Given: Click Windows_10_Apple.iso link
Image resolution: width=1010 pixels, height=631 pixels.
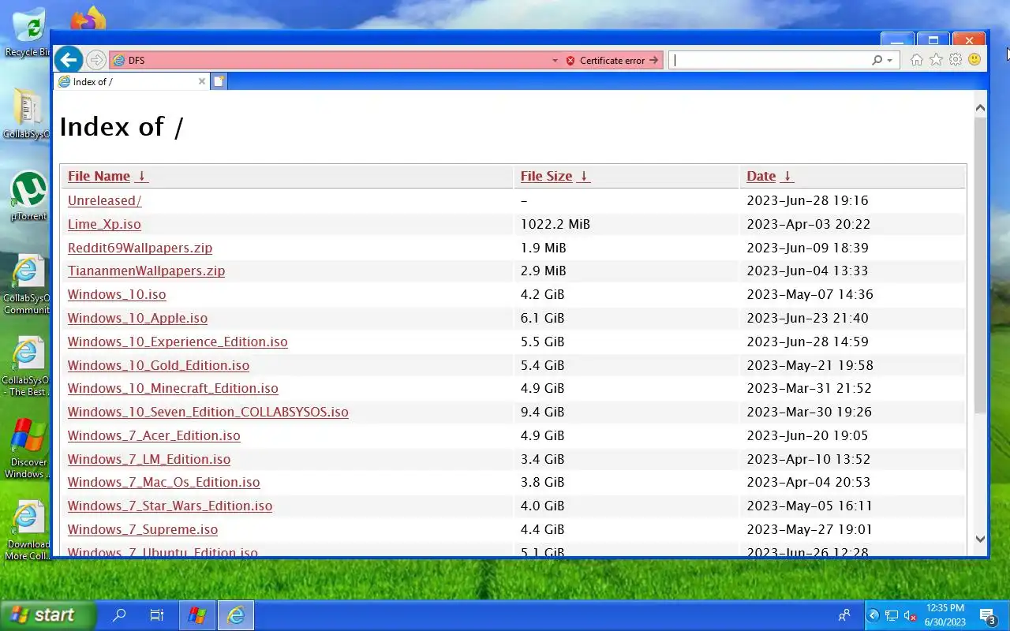Looking at the screenshot, I should click(137, 318).
